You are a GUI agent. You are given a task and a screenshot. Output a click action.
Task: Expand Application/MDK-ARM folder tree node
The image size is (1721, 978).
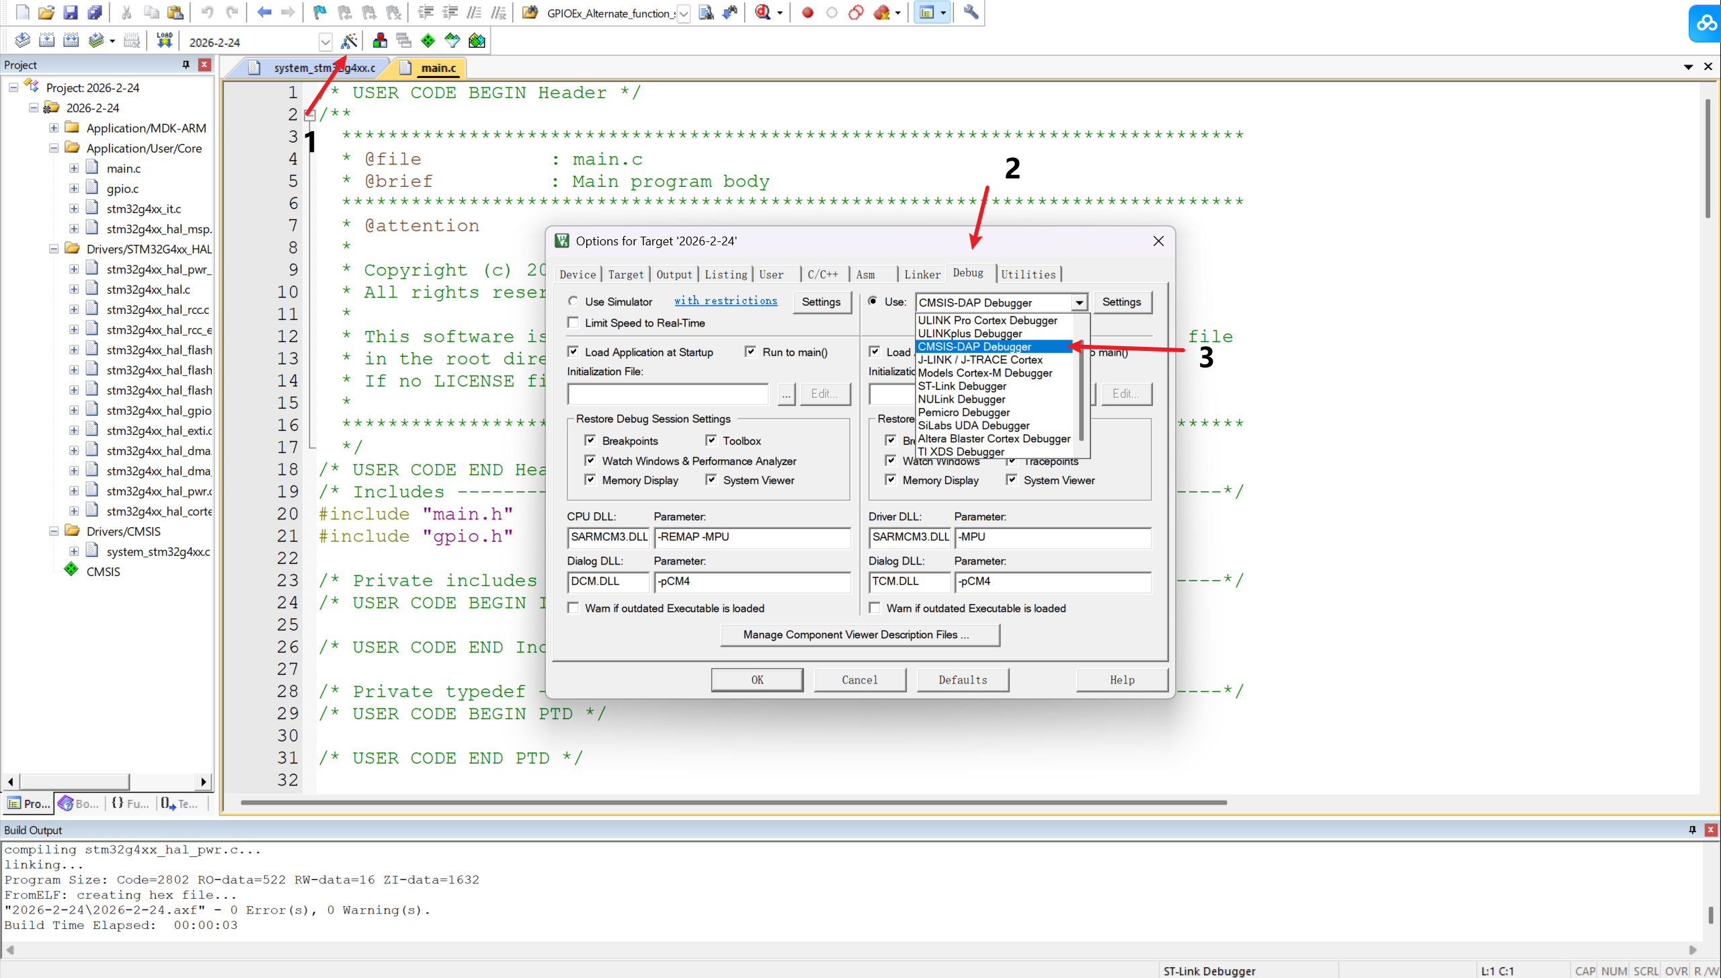pos(54,128)
